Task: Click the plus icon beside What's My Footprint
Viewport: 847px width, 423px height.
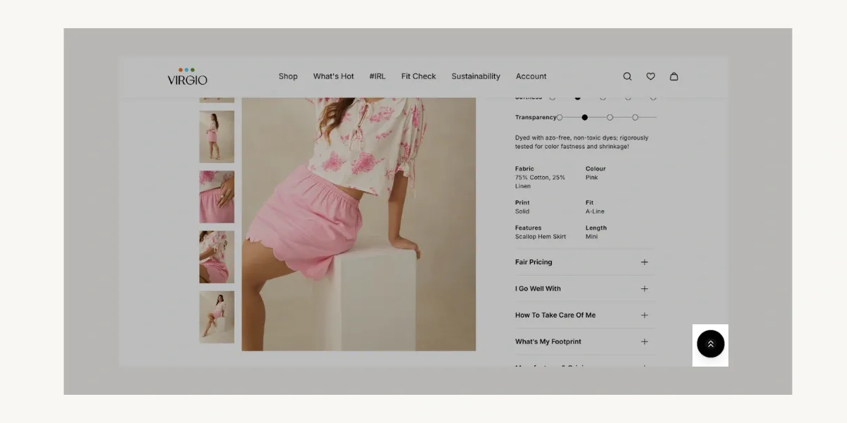Action: pyautogui.click(x=644, y=341)
